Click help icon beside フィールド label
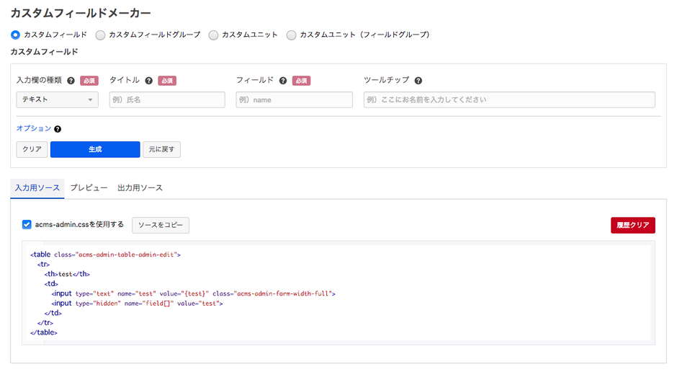This screenshot has height=377, width=677. click(x=283, y=81)
